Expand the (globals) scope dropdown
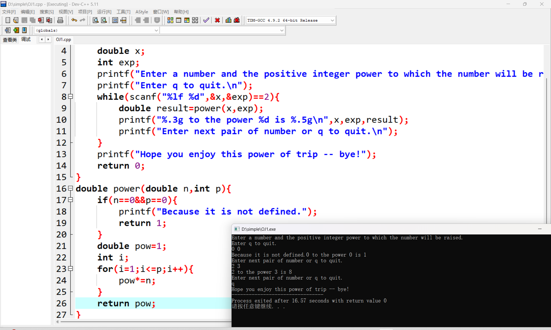 coord(156,30)
